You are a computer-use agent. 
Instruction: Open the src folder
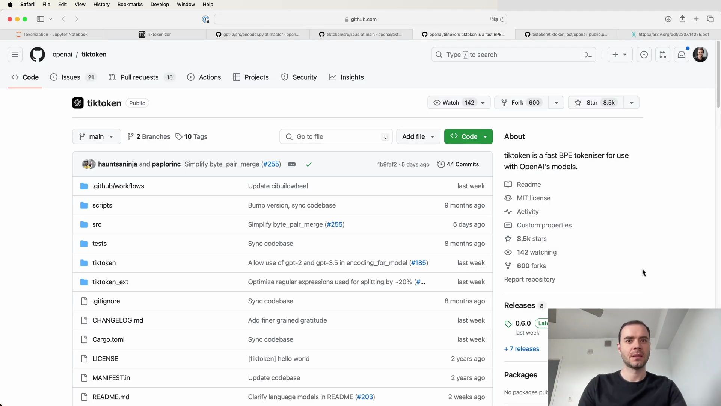pyautogui.click(x=97, y=224)
